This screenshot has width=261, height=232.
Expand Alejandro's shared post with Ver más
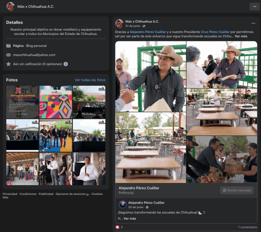(x=130, y=218)
